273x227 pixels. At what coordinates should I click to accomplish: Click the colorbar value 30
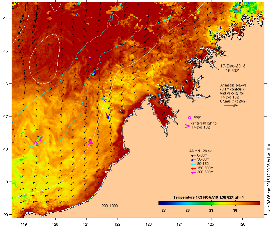[235, 210]
